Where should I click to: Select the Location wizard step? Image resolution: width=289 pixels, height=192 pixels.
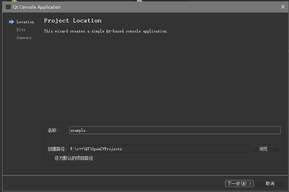coord(25,22)
